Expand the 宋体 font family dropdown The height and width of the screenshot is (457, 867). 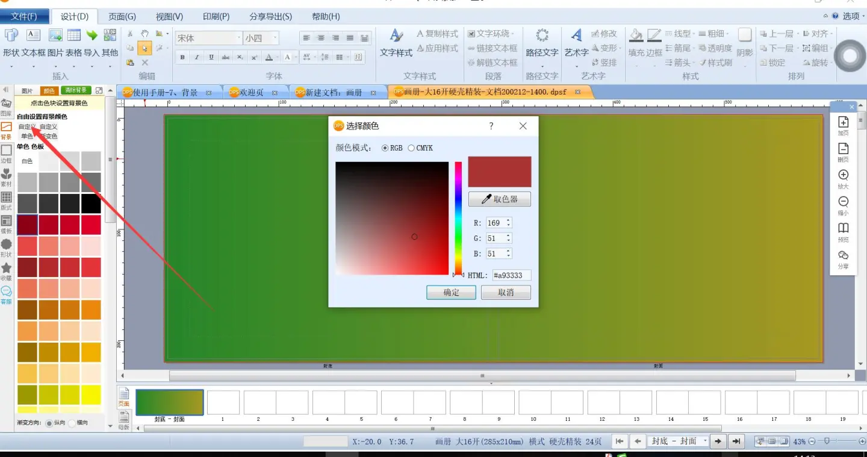click(237, 39)
